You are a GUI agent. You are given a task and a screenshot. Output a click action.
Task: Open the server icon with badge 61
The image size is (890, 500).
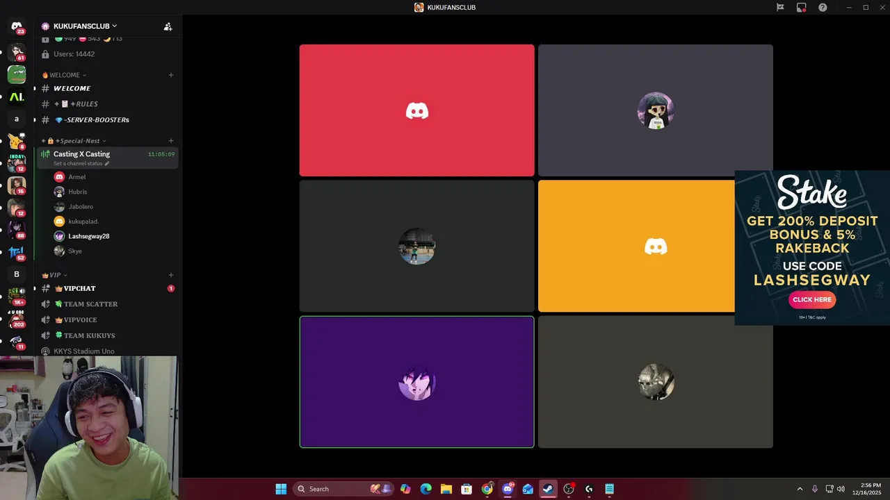17,52
